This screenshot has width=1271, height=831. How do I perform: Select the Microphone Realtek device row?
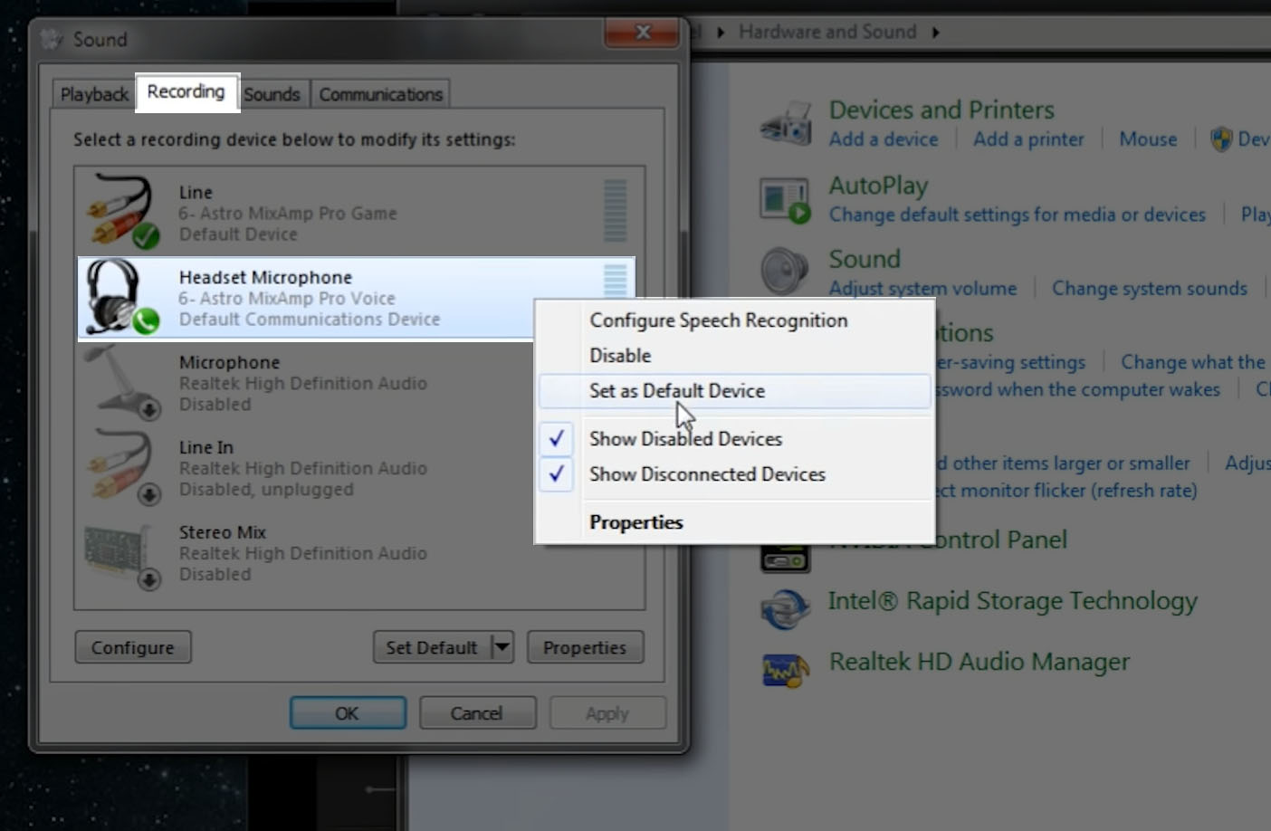(359, 384)
